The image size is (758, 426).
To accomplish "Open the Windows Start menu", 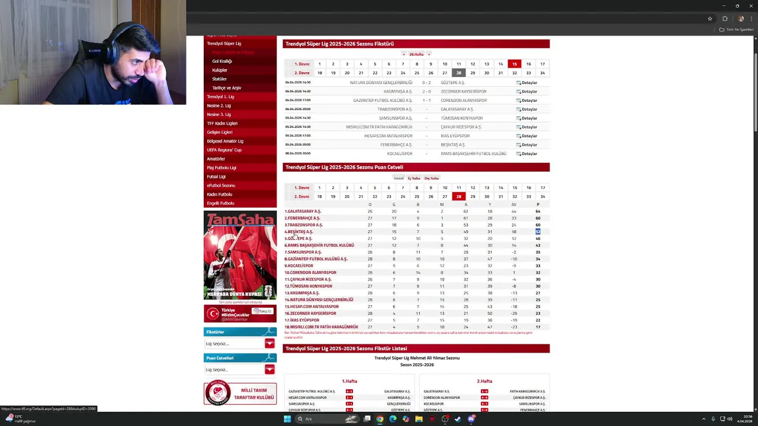I will 287,419.
